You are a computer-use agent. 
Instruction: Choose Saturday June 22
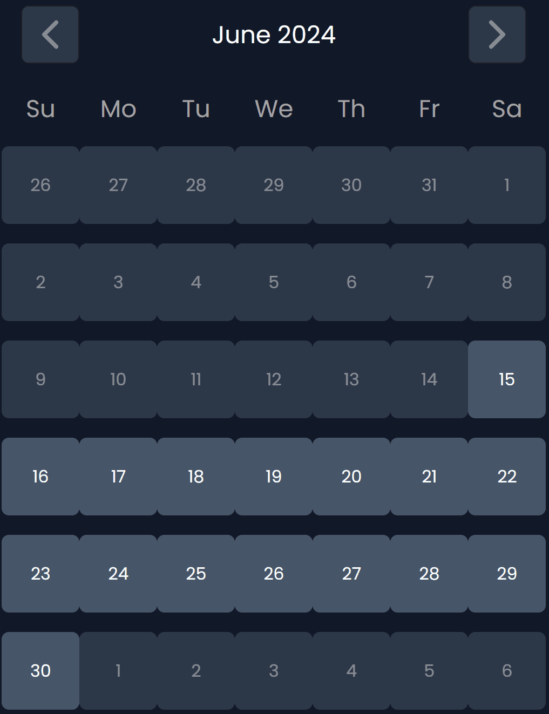(506, 477)
